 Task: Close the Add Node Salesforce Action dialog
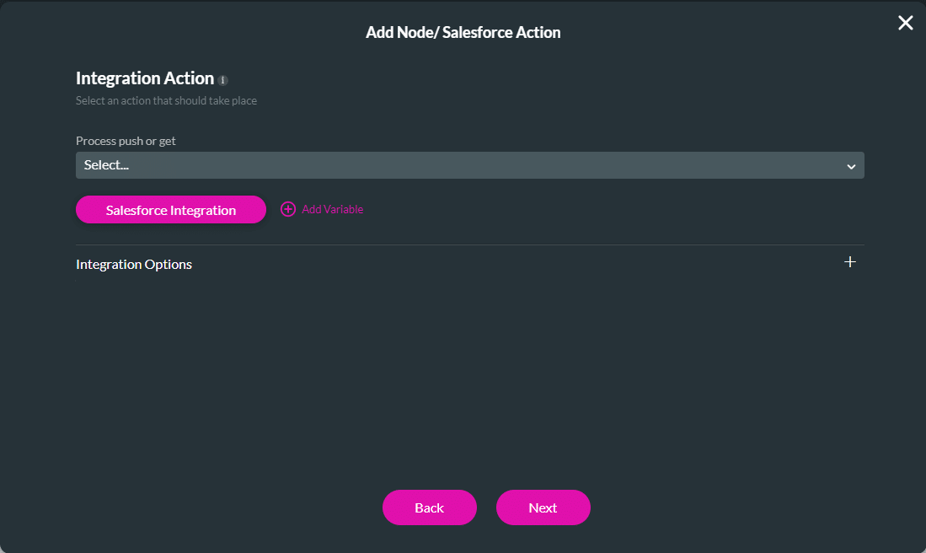click(905, 23)
